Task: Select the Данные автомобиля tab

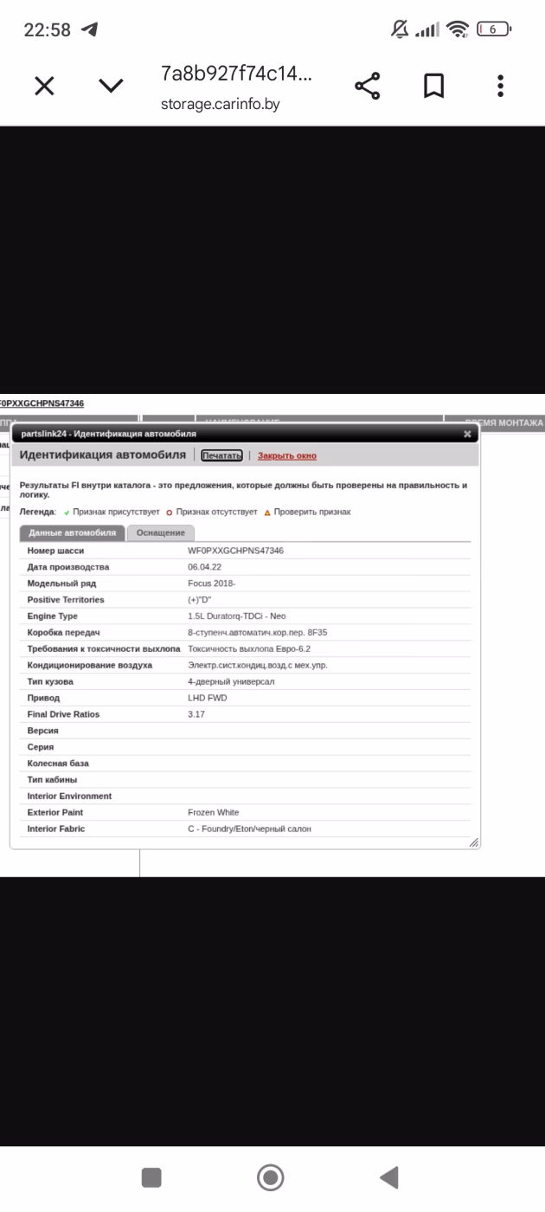Action: point(73,533)
